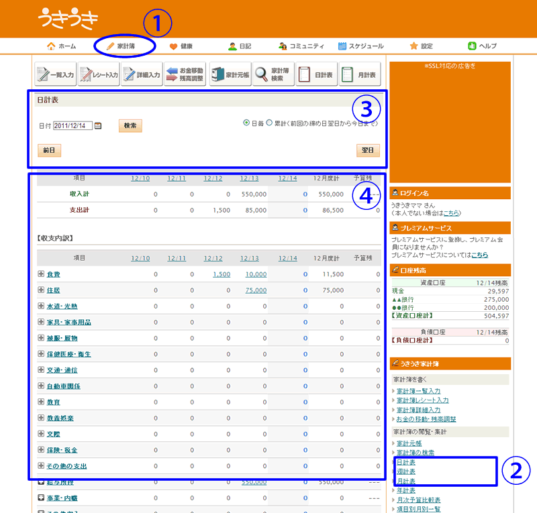Image resolution: width=537 pixels, height=513 pixels.
Task: Select the 日毎 radio button
Action: (246, 123)
